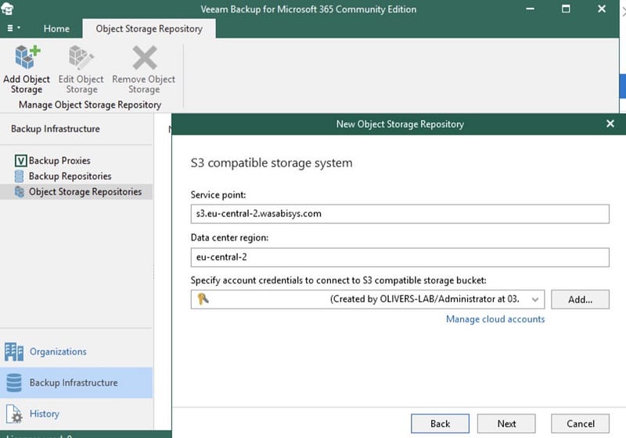This screenshot has height=438, width=626.
Task: Click the Data center region field
Action: pos(400,257)
